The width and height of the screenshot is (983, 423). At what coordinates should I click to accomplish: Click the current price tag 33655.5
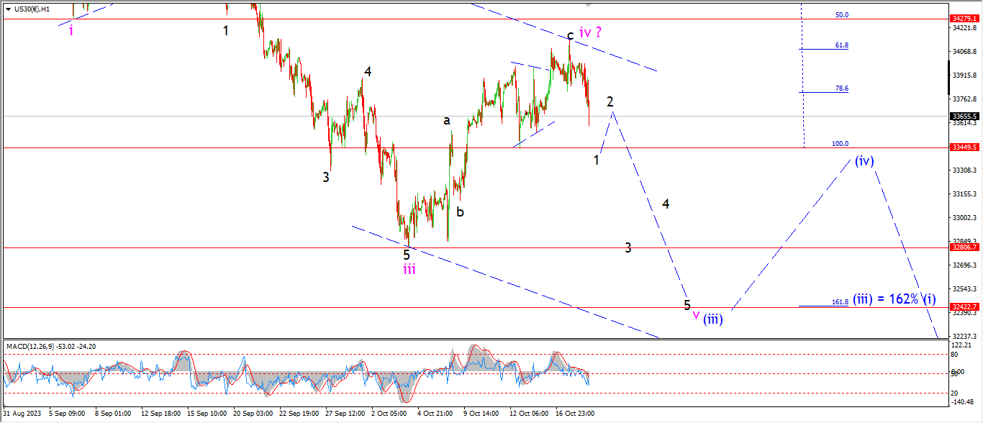click(965, 116)
